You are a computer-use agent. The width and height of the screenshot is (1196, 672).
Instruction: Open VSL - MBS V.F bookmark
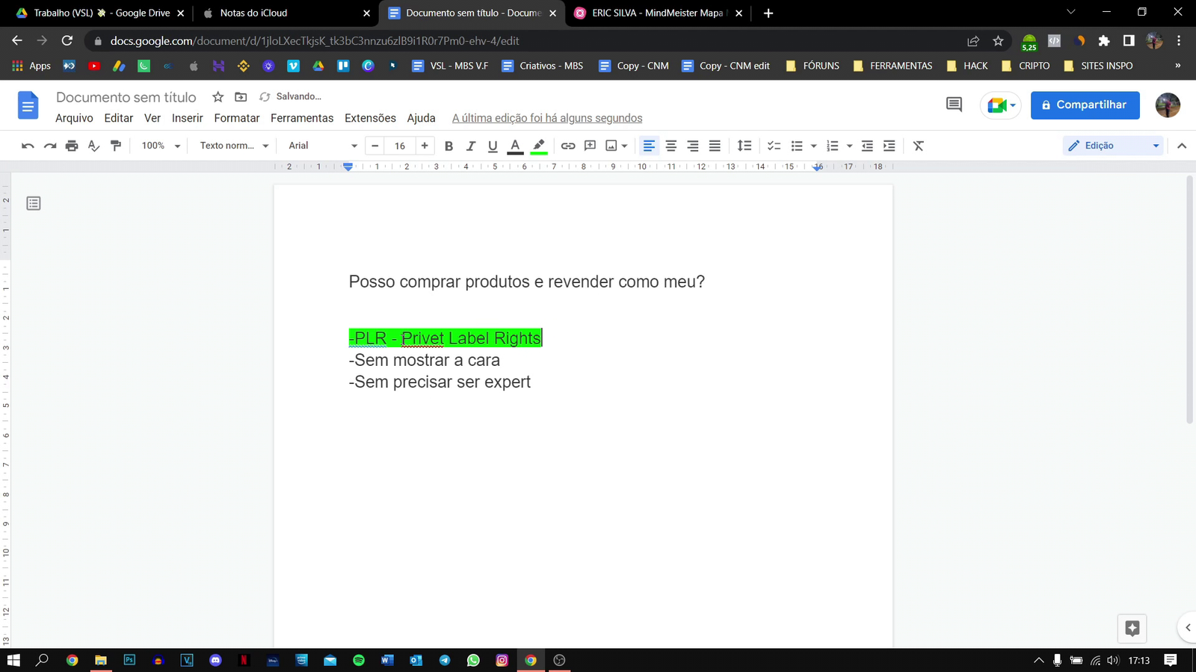(x=450, y=66)
